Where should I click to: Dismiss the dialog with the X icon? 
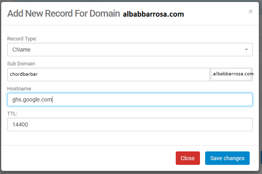click(x=250, y=11)
